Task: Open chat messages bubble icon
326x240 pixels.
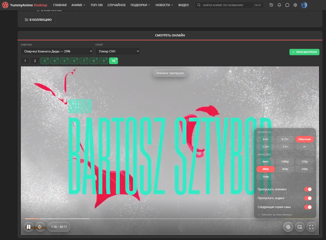Action: (287, 5)
